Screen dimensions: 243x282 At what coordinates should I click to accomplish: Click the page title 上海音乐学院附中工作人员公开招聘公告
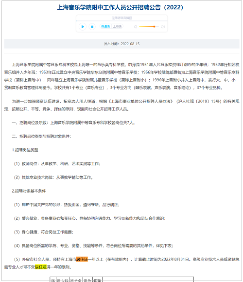point(120,7)
